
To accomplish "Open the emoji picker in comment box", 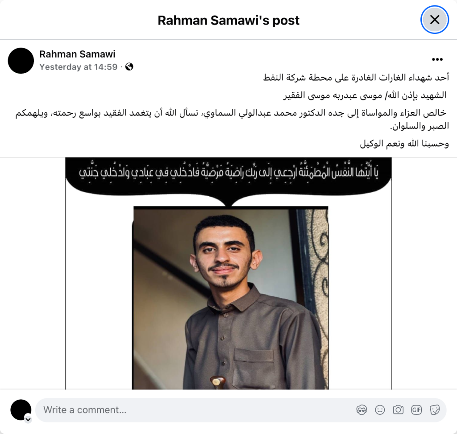I will point(380,410).
